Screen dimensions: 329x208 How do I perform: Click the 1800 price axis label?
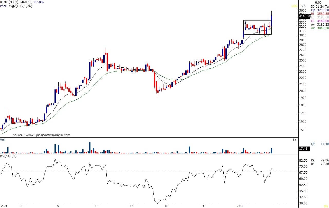[303, 105]
